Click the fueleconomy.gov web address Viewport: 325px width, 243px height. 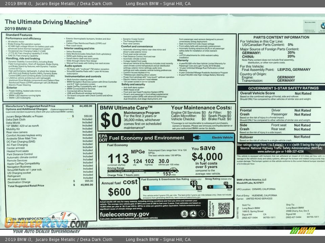[x=124, y=214]
